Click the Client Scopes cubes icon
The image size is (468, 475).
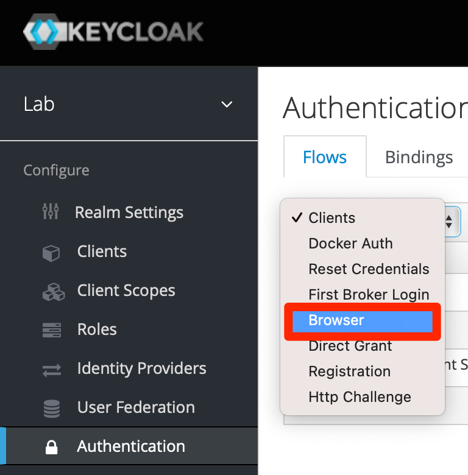(54, 292)
